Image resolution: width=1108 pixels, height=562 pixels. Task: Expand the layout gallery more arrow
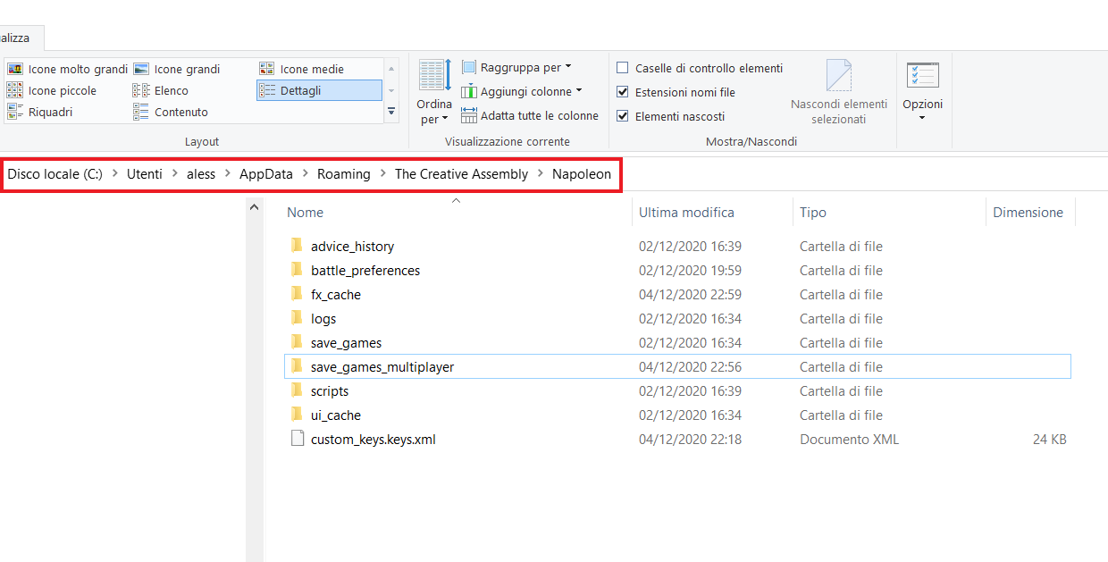click(x=390, y=112)
